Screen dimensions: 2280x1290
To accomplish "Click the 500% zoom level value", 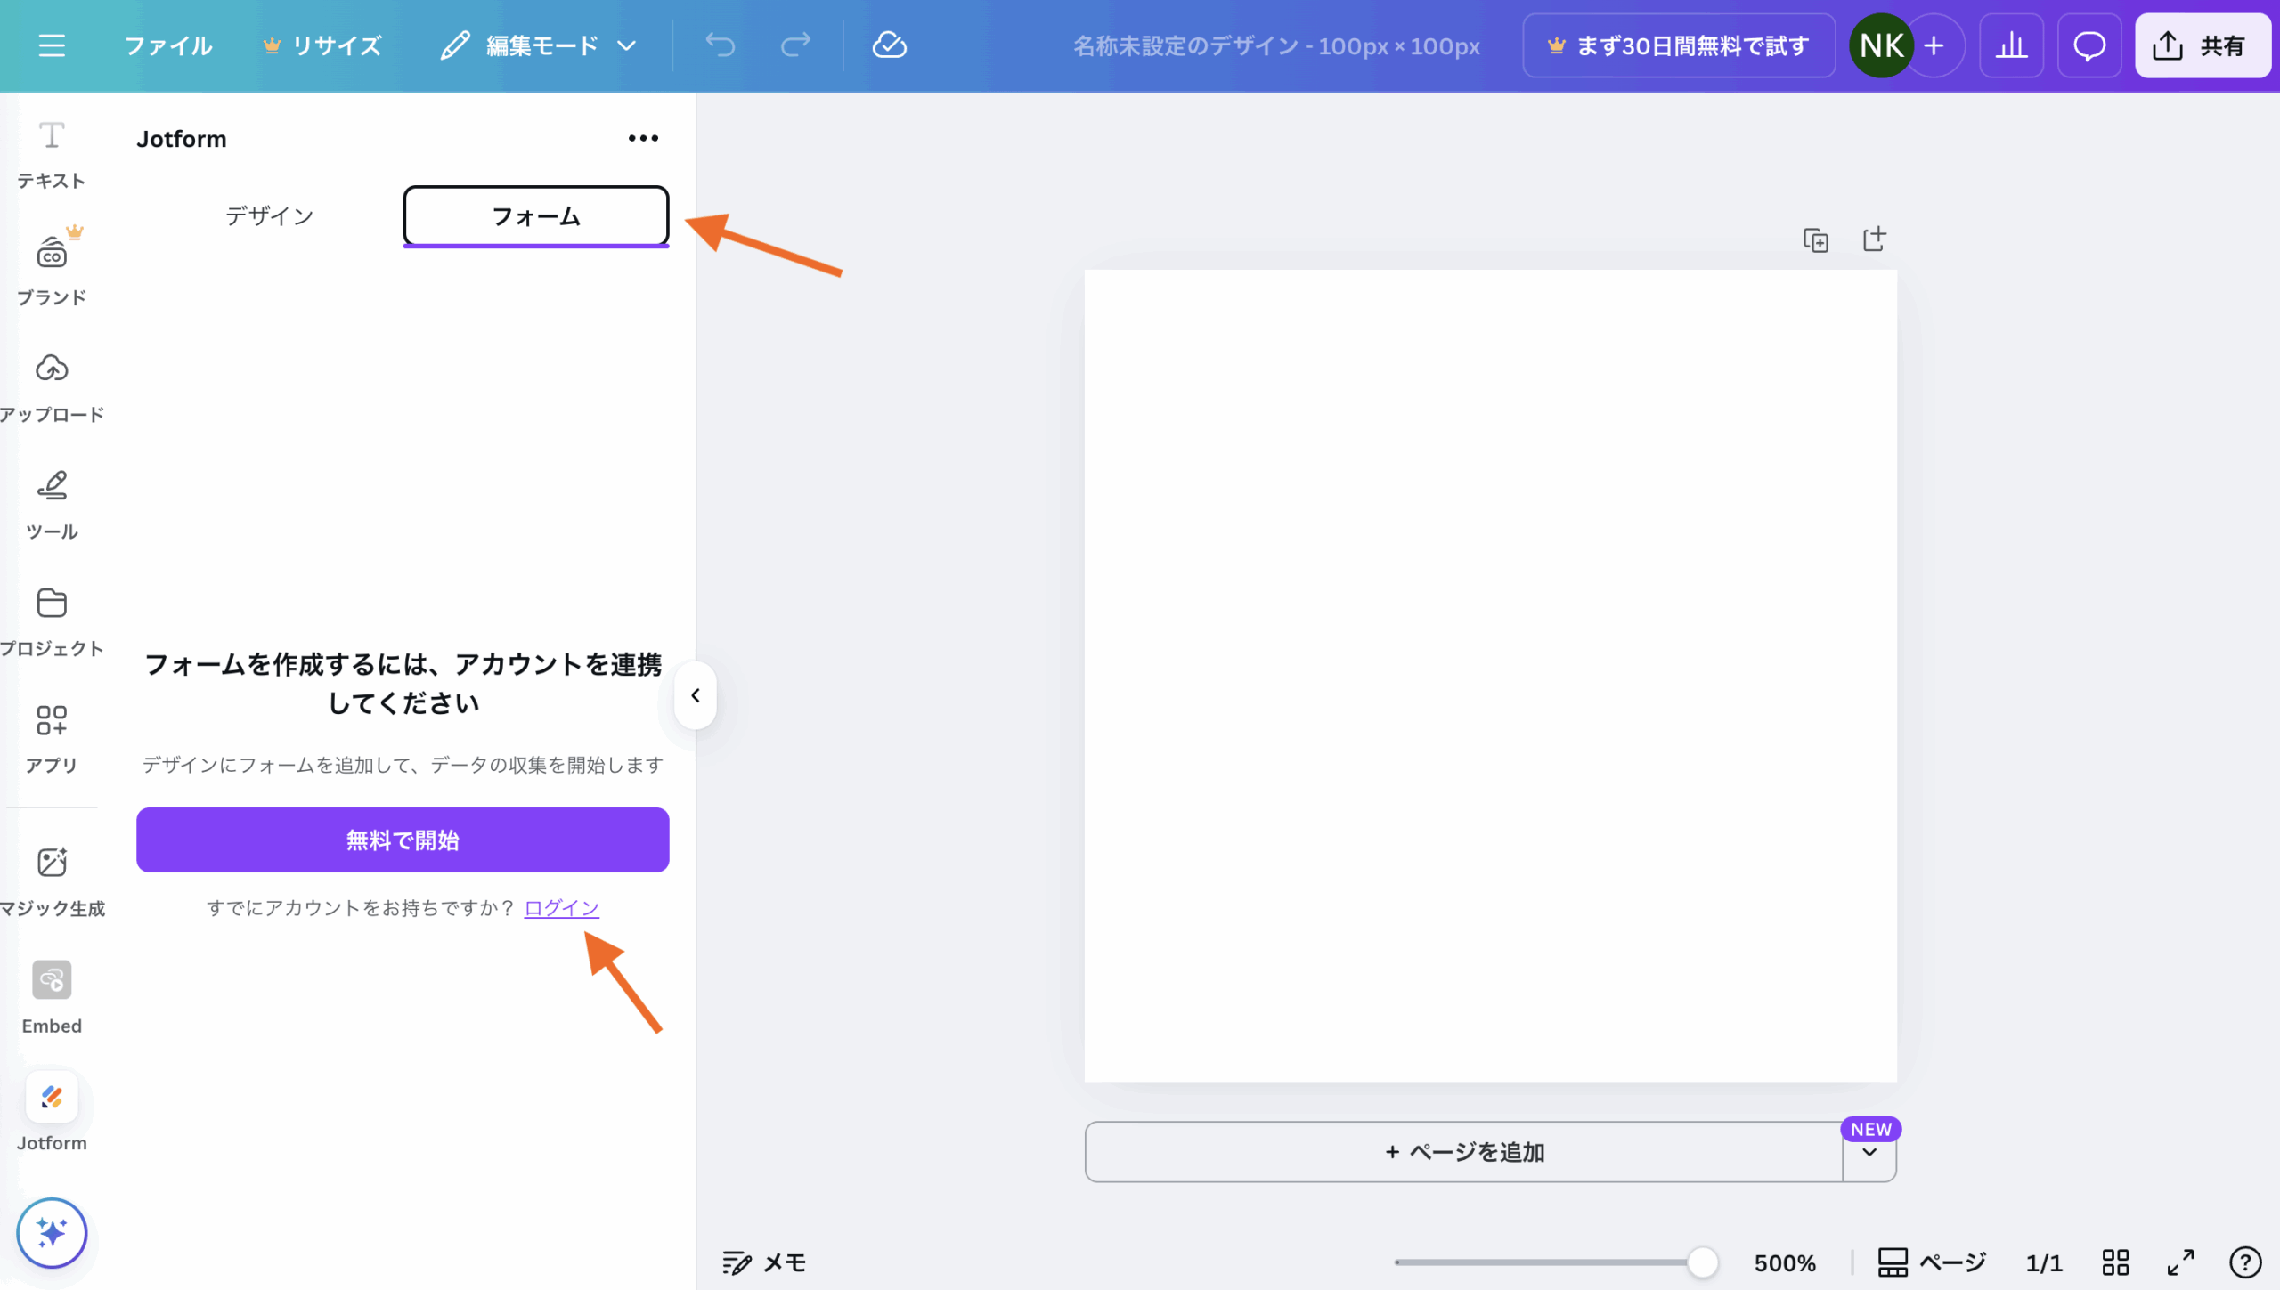I will click(x=1785, y=1262).
